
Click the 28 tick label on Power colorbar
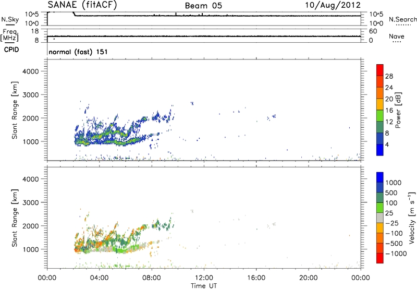pos(389,76)
